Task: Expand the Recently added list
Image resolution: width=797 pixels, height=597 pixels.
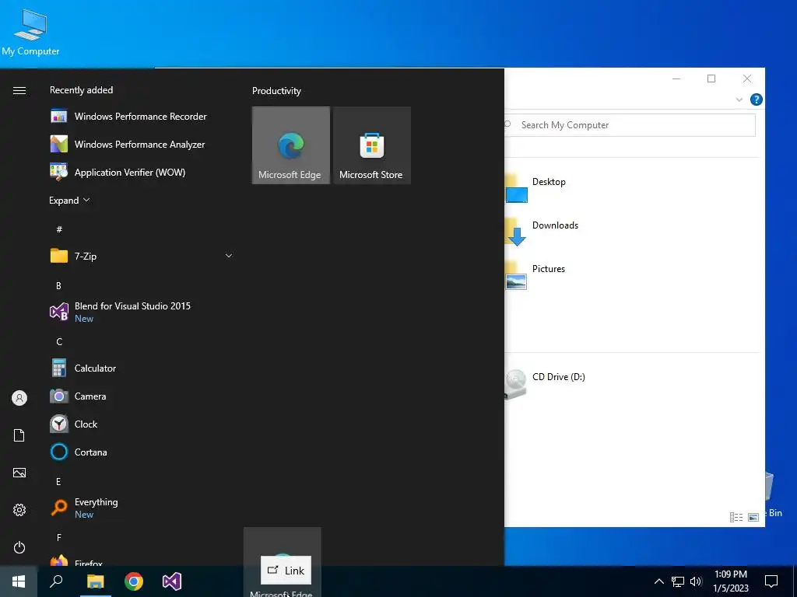Action: (x=69, y=201)
